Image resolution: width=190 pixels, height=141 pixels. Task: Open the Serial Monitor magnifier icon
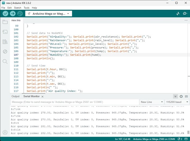coord(185,13)
